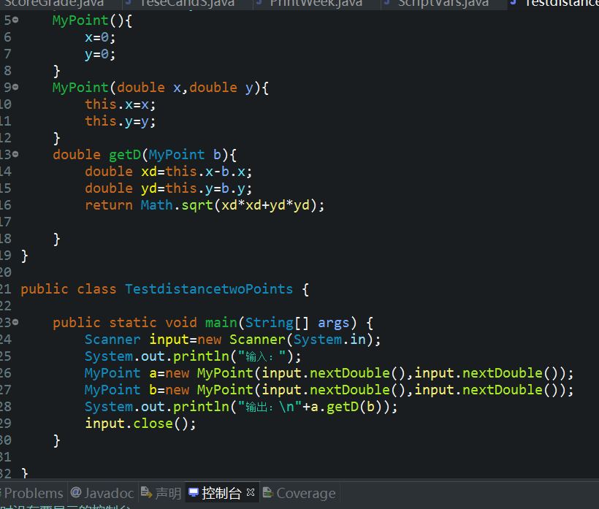Click the println "输出:" getD statement
Screen dimensions: 599x509
point(241,407)
